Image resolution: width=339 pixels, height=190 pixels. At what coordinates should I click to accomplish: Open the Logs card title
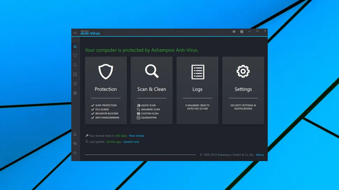197,89
